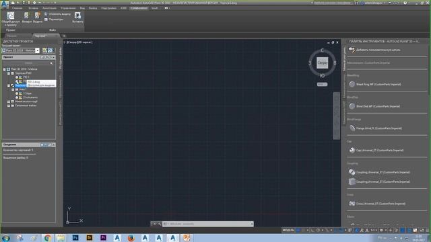The height and width of the screenshot is (242, 431).
Task: Open Photoshop from the taskbar
Action: point(75,237)
